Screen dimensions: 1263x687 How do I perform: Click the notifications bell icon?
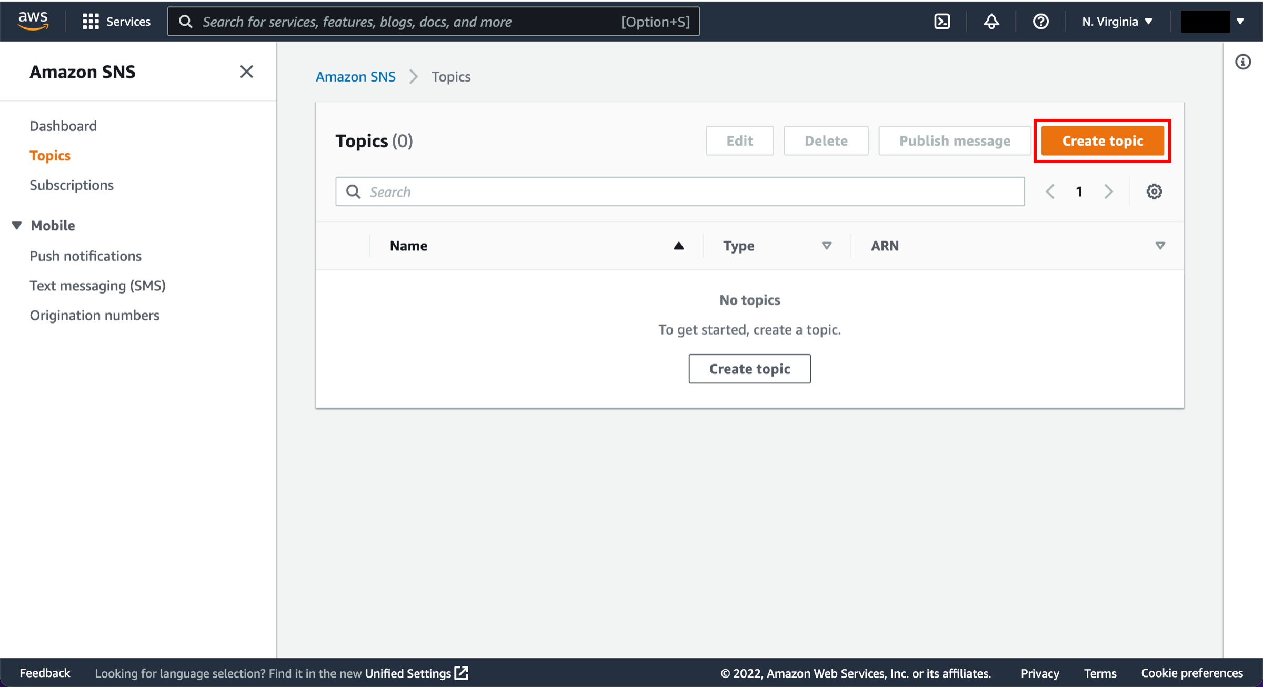tap(991, 21)
